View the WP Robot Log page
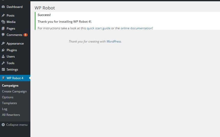This screenshot has width=220, height=137. click(5, 109)
